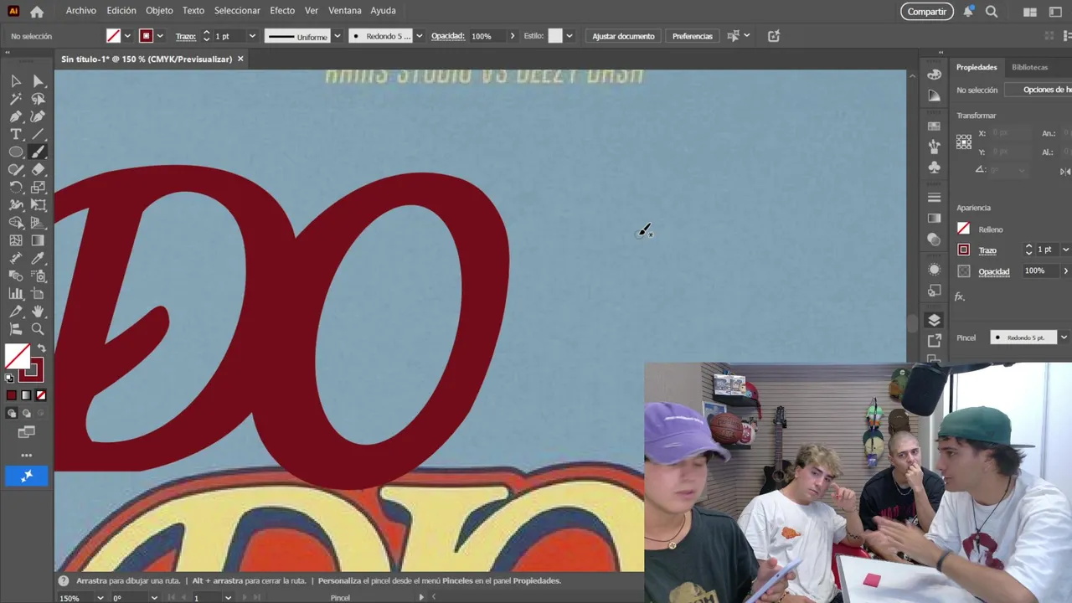Open Trazo stroke options link in Propiedades
The width and height of the screenshot is (1072, 603).
tap(987, 250)
